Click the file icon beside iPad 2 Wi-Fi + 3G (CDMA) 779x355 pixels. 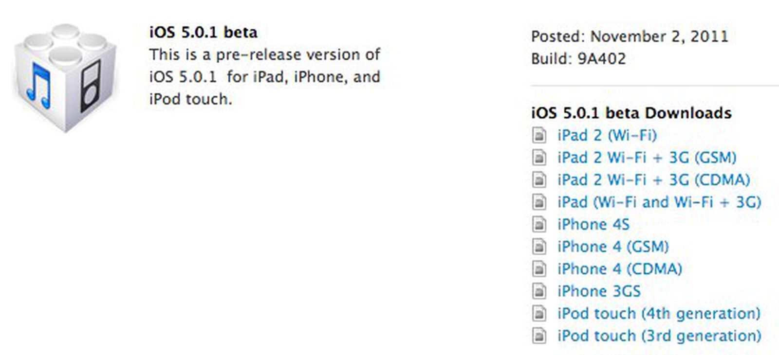tap(539, 179)
